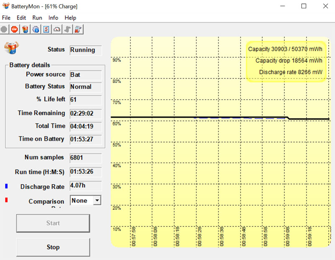Image resolution: width=335 pixels, height=260 pixels.
Task: Maximize the BatteryMon window
Action: coord(304,6)
